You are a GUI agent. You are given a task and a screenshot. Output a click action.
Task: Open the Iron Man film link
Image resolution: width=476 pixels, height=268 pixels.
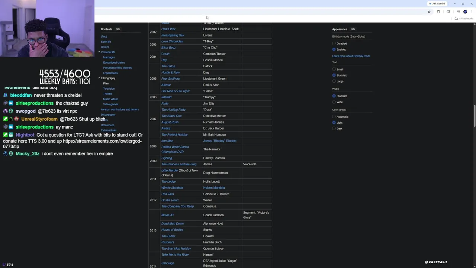tap(167, 141)
